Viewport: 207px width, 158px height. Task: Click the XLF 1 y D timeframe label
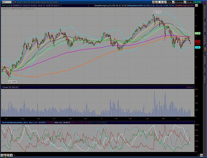[6, 6]
